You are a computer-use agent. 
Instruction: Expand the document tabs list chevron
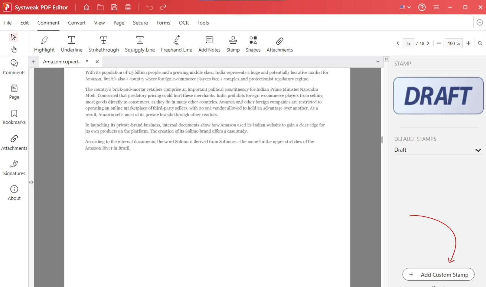(378, 62)
